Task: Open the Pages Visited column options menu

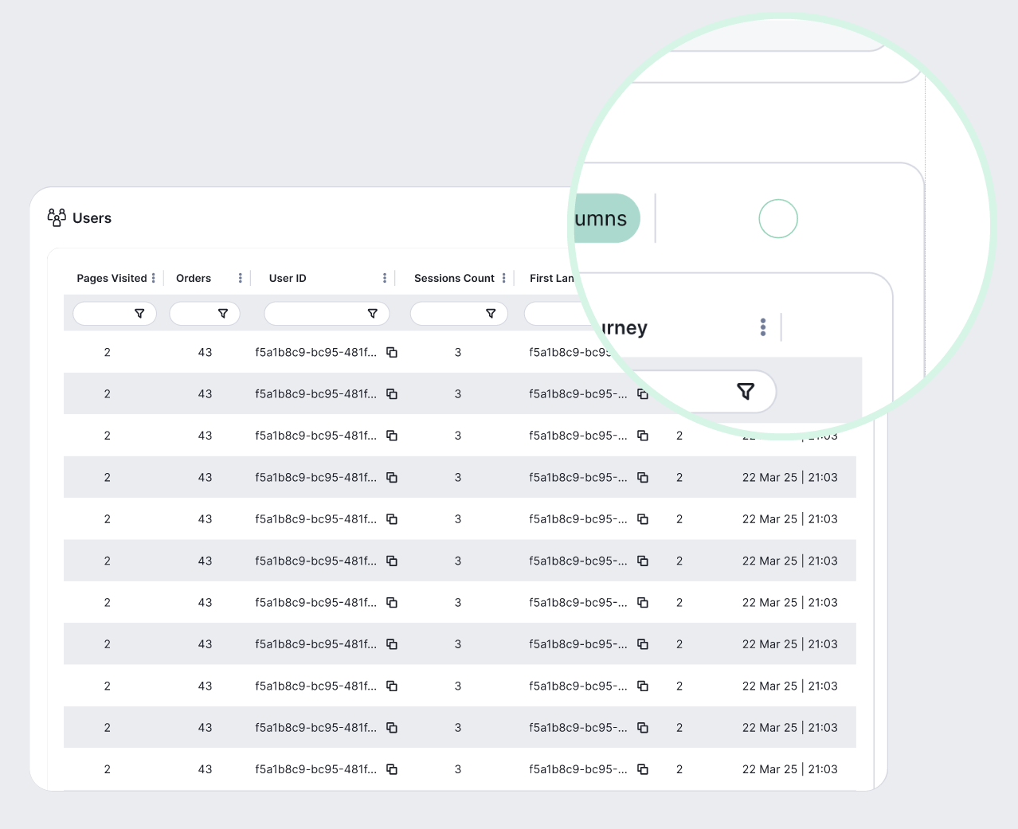Action: pos(155,278)
